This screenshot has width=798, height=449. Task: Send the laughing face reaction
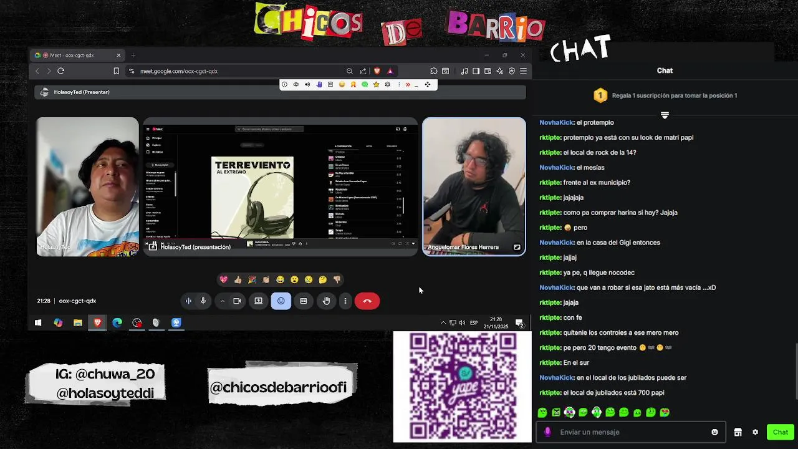(280, 279)
